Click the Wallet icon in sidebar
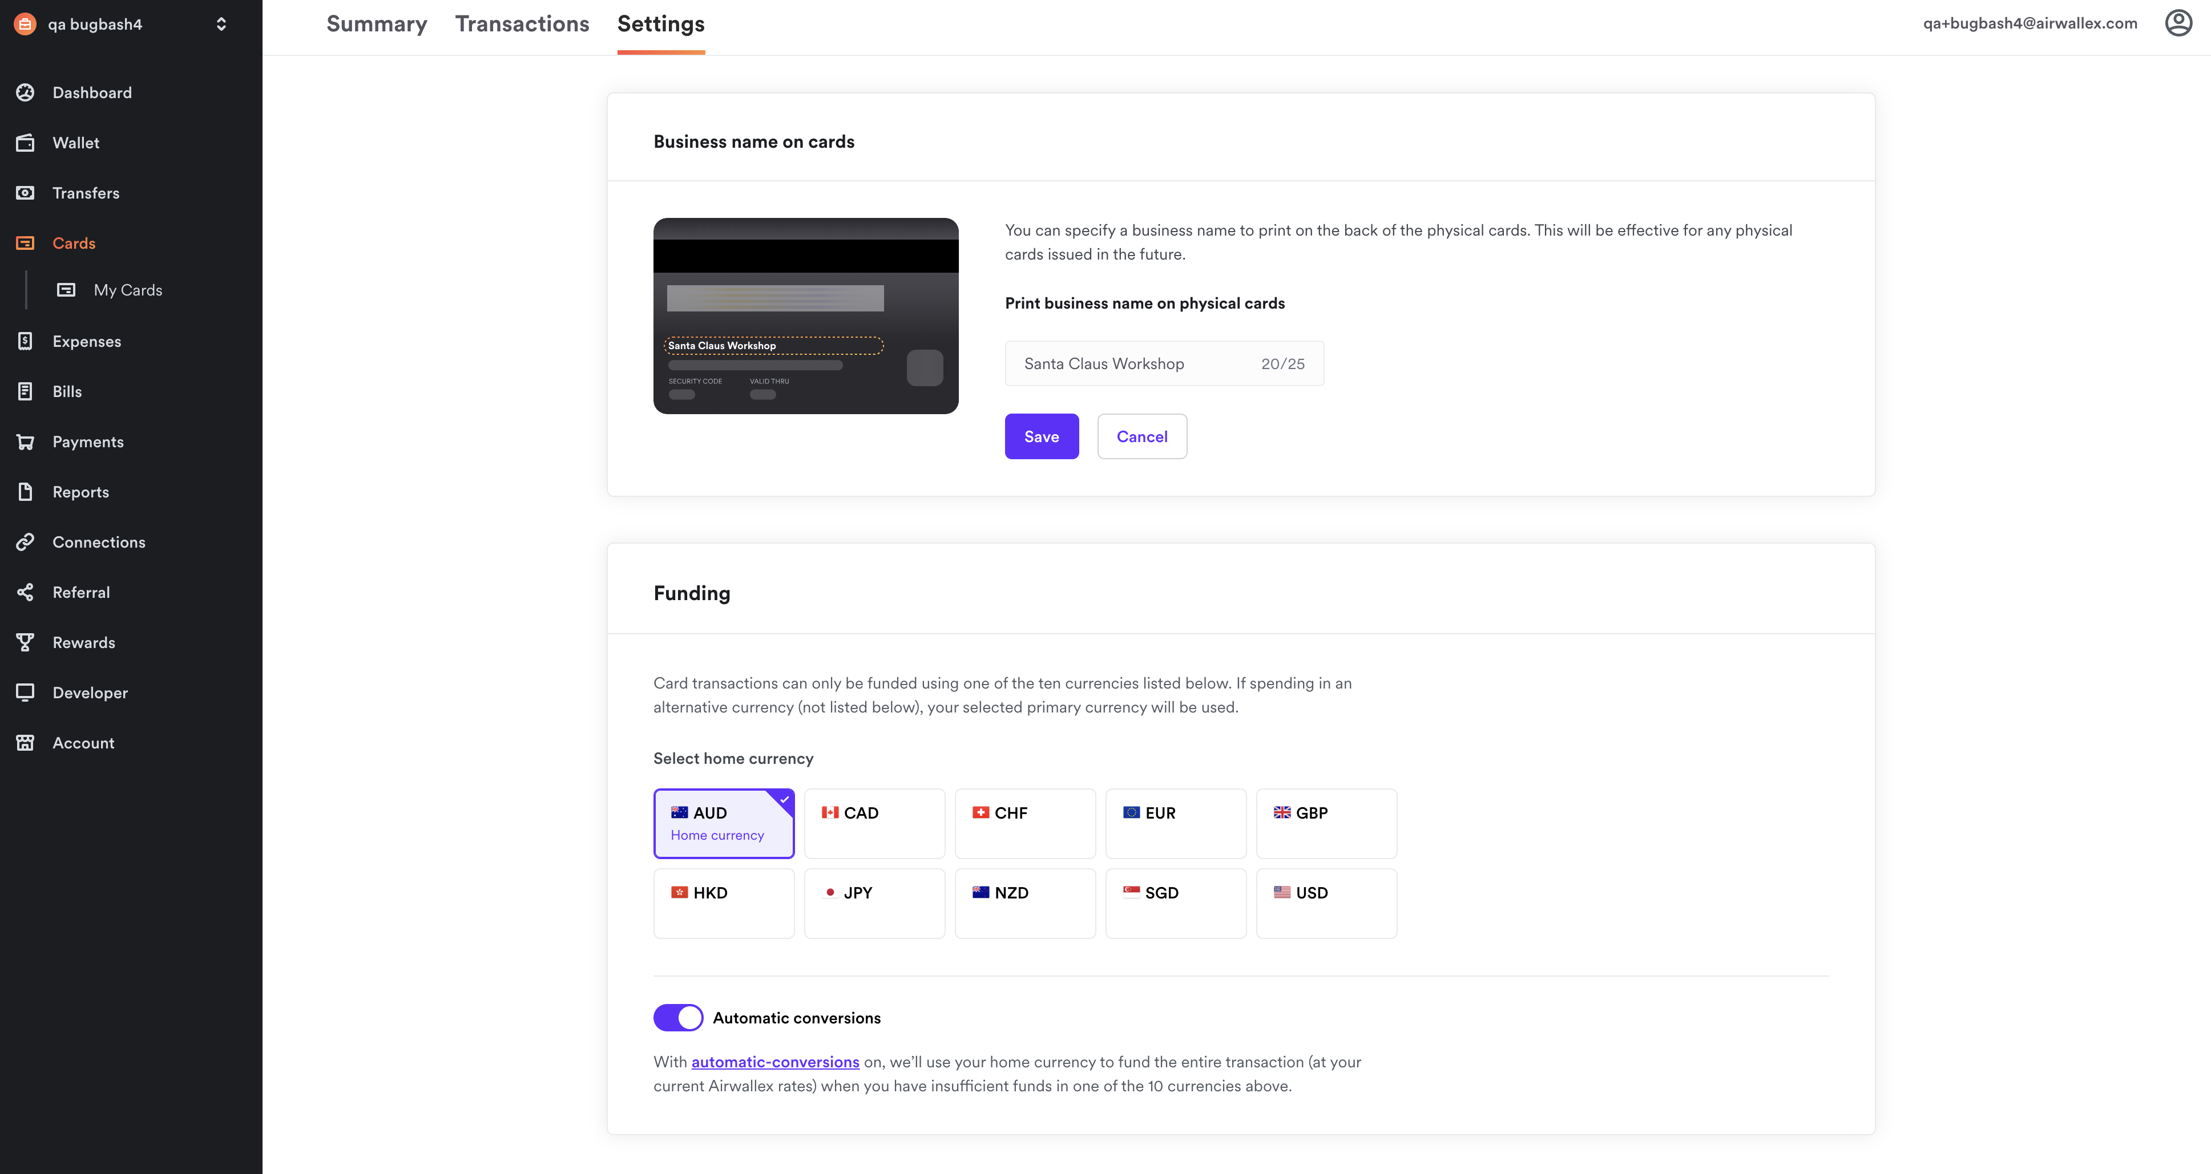The height and width of the screenshot is (1174, 2211). 25,143
